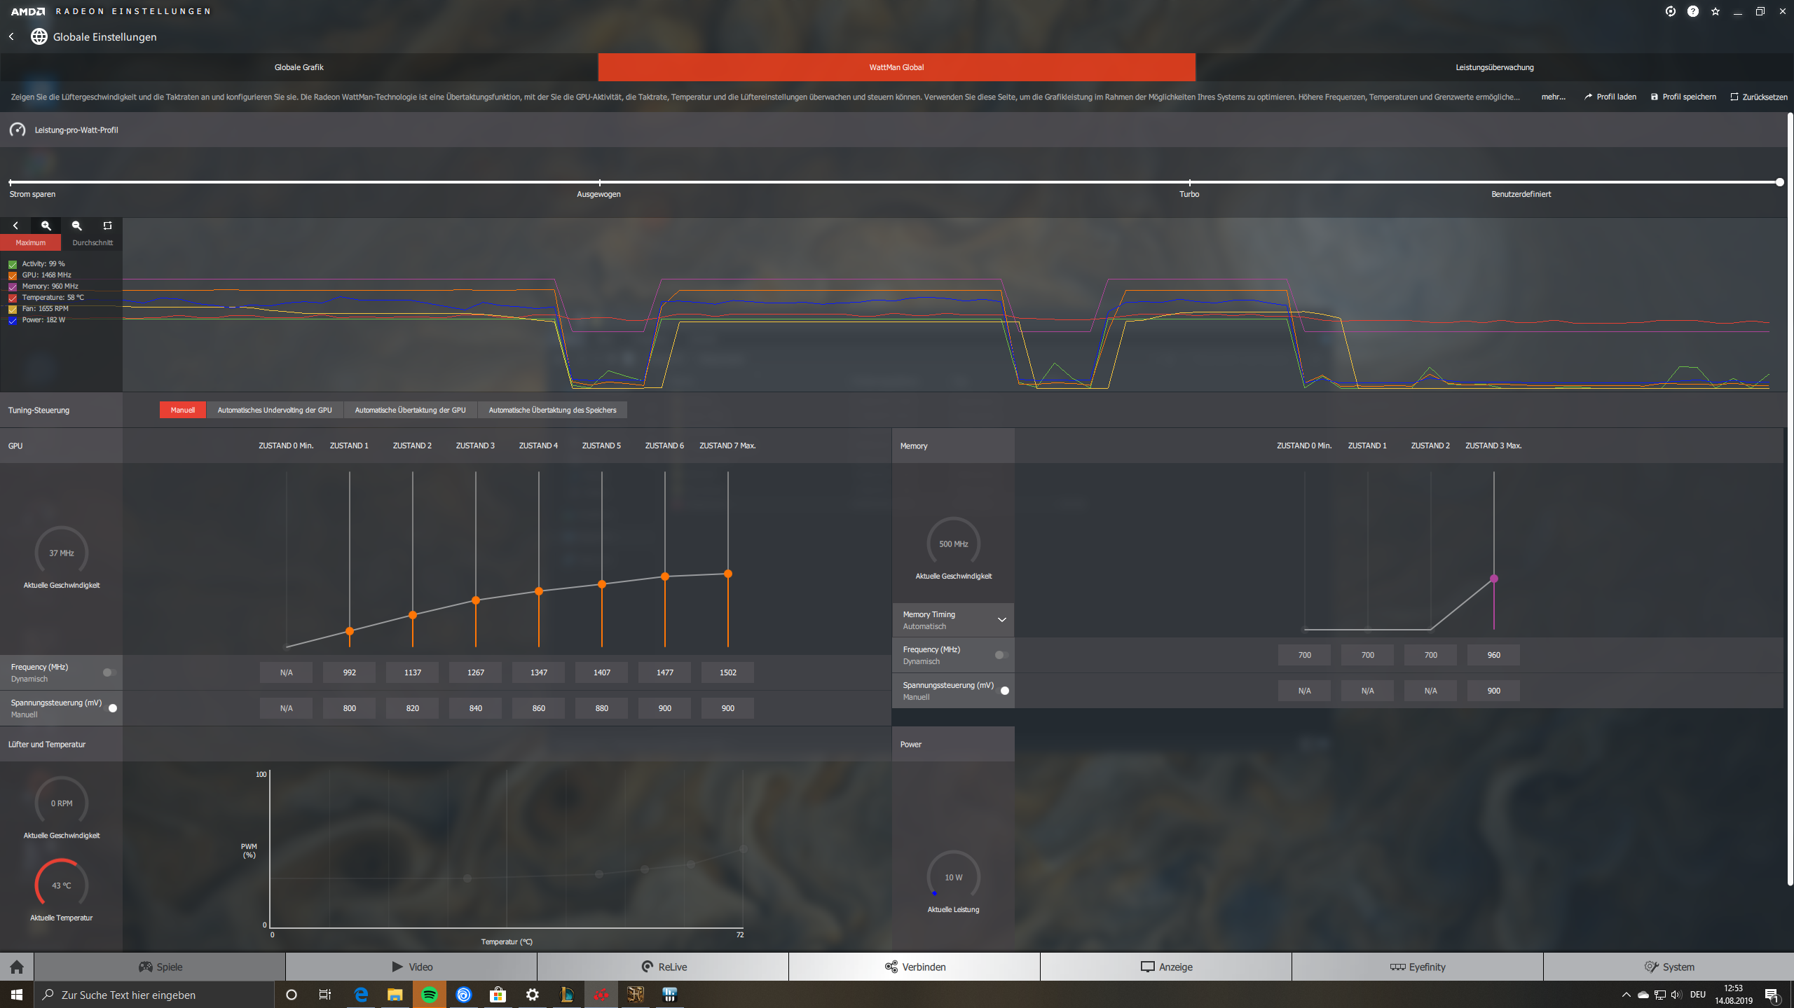Click the Benutzerdefiniert profile slider handle
The image size is (1794, 1008).
1780,182
